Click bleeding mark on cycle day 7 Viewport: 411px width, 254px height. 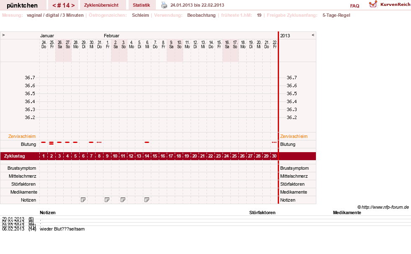91,143
